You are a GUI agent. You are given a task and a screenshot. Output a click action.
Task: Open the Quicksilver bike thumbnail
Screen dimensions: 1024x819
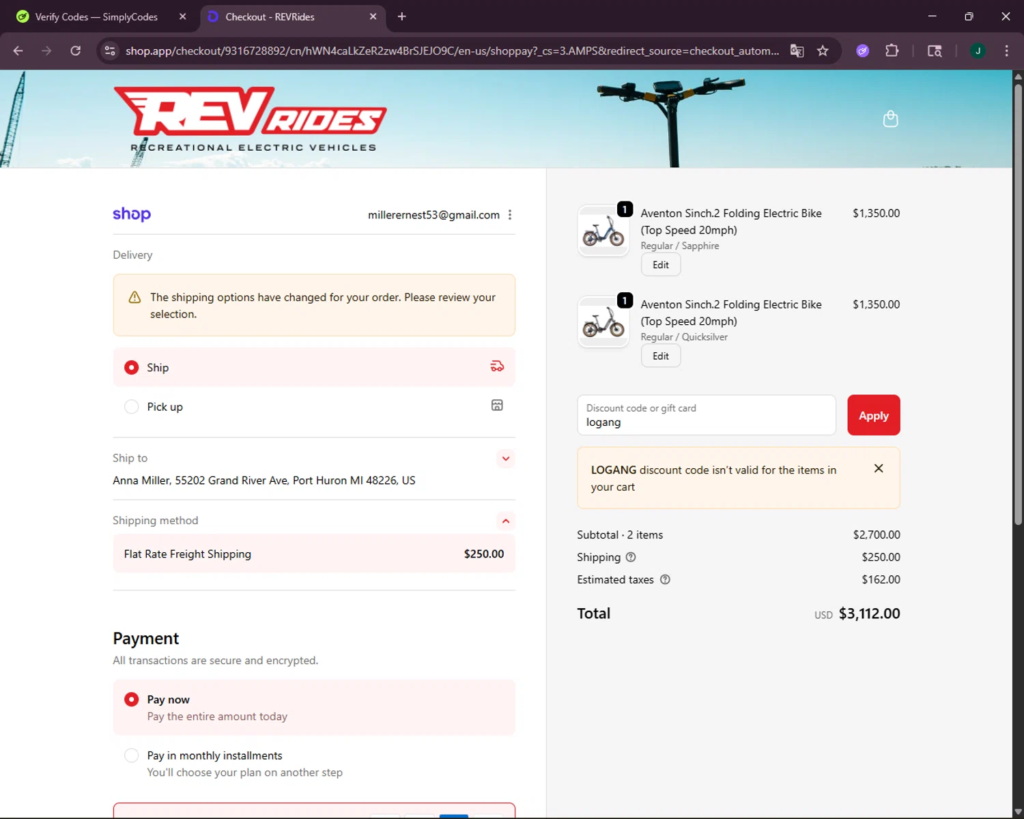tap(603, 322)
